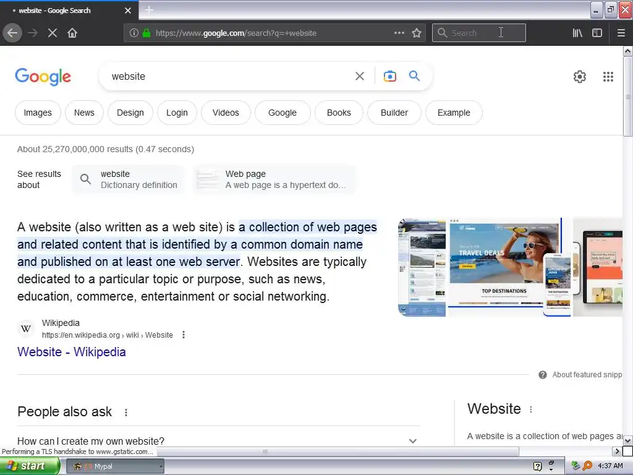Open the Library bookmarks icon
This screenshot has height=475, width=633.
pos(577,33)
